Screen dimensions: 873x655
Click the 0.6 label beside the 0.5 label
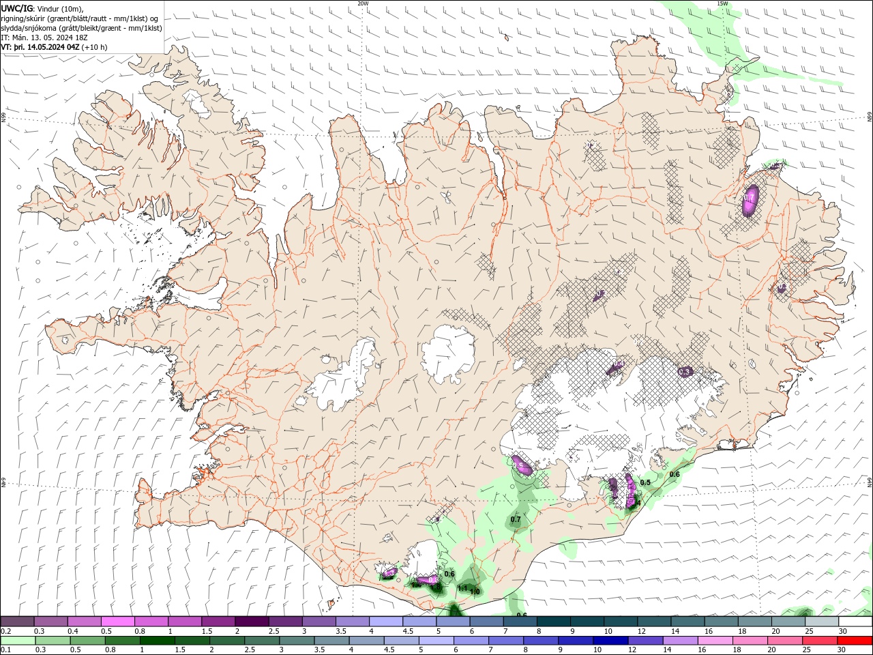tap(675, 475)
